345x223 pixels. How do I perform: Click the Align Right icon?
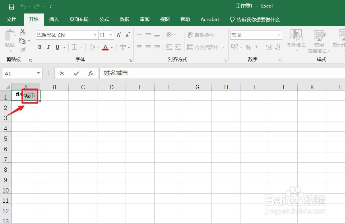157,47
